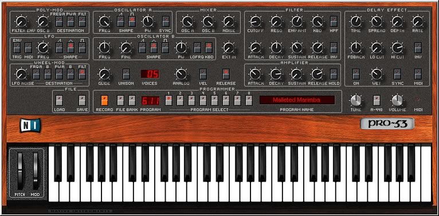Screen dimensions: 439x216
Task: Select Oscillator A pulse shape button
Action: (132, 21)
